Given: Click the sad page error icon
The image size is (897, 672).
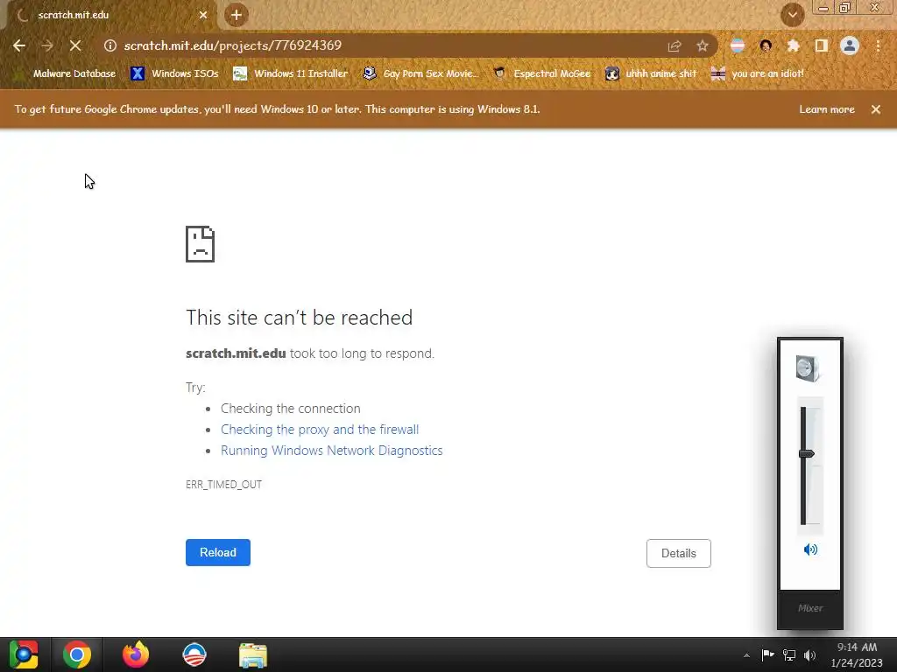Looking at the screenshot, I should click(x=201, y=244).
